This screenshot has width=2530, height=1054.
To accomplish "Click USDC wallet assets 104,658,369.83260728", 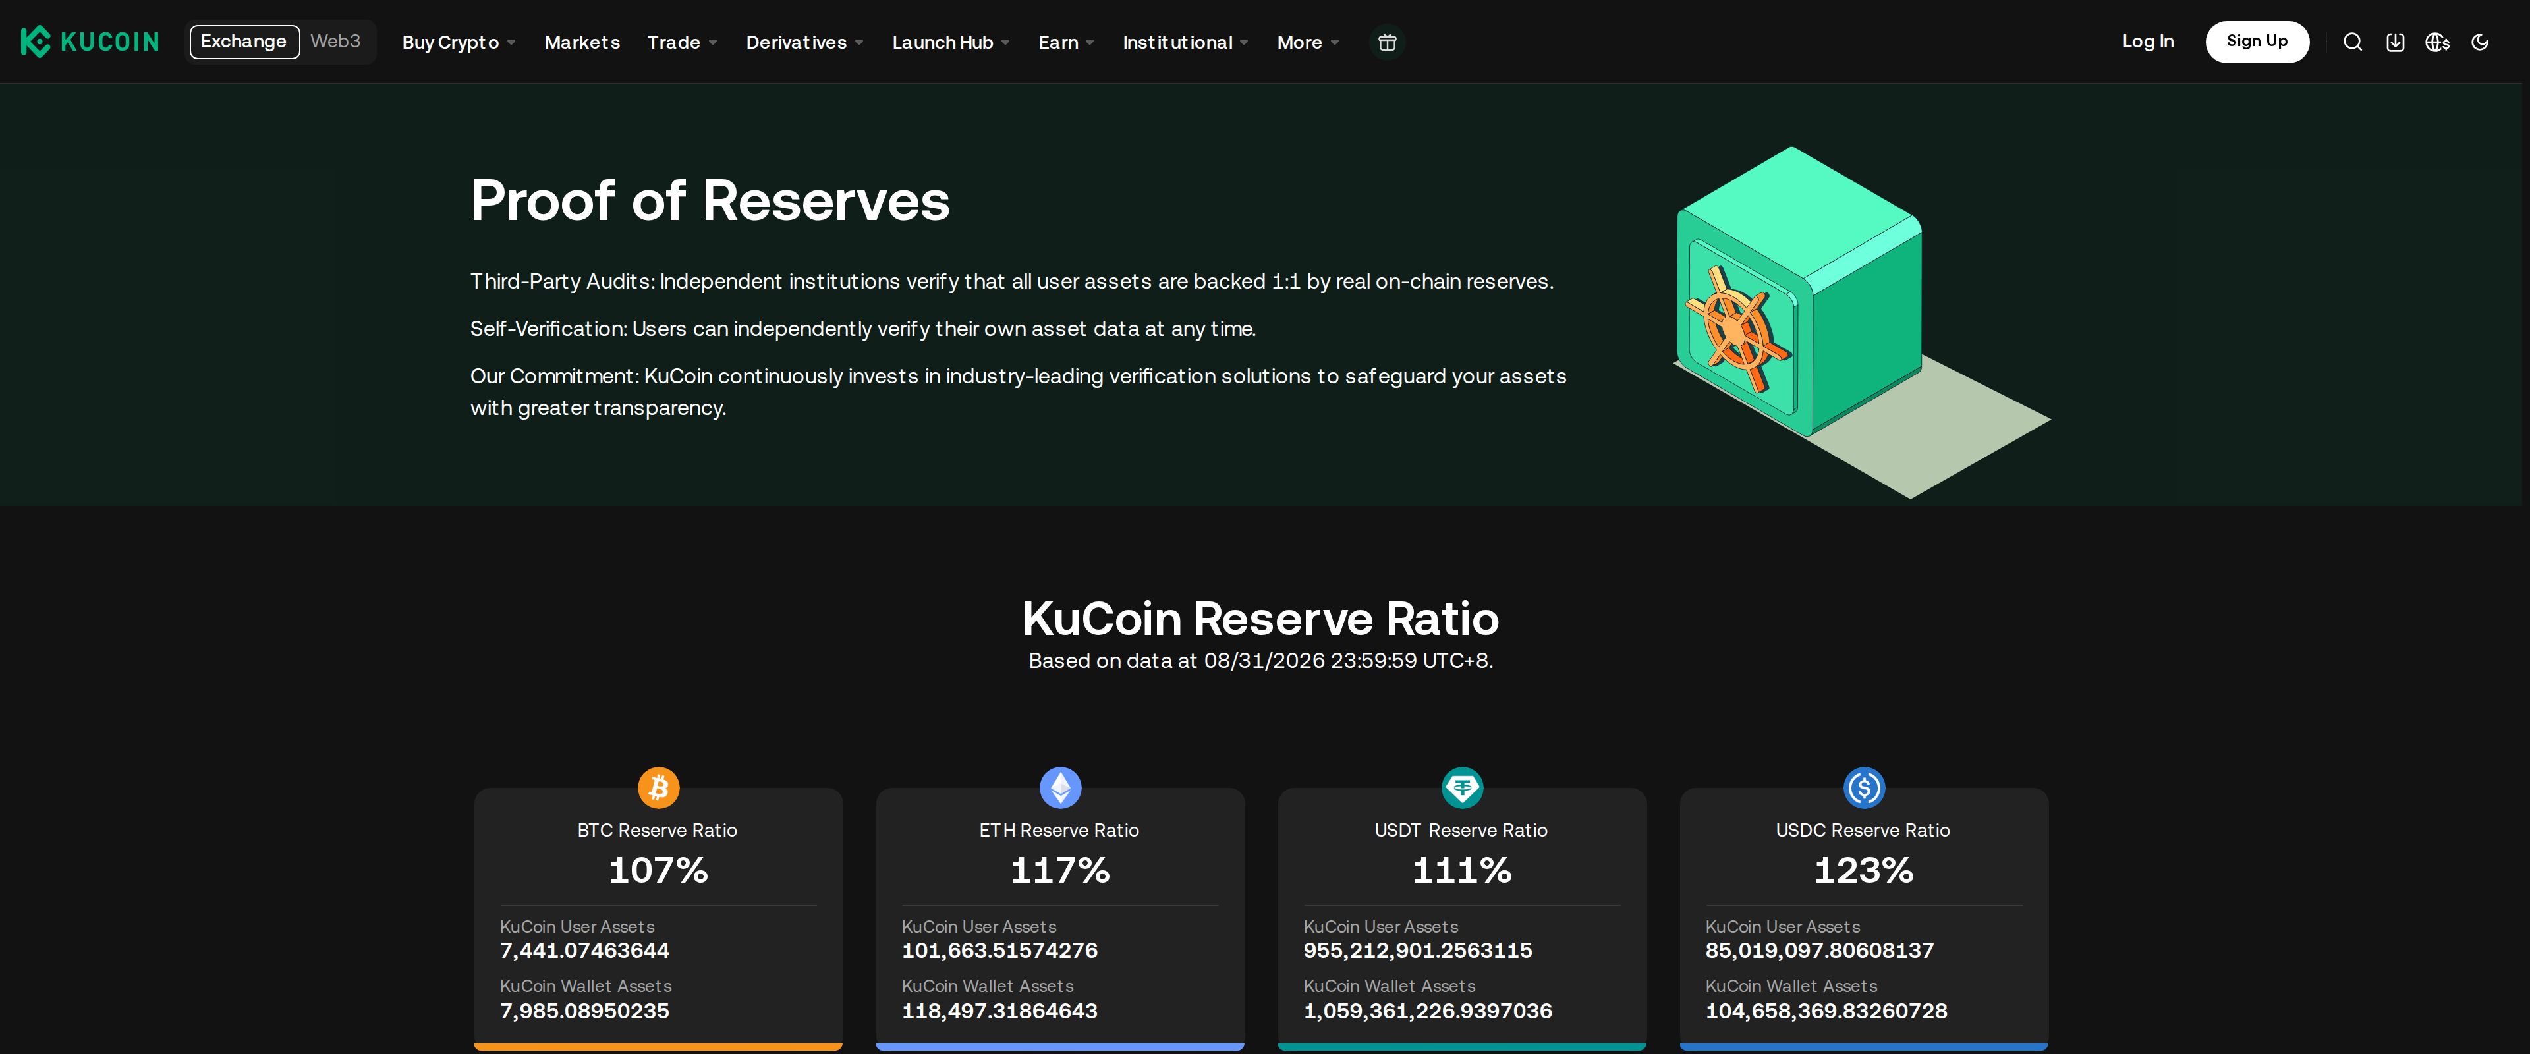I will click(x=1826, y=1011).
